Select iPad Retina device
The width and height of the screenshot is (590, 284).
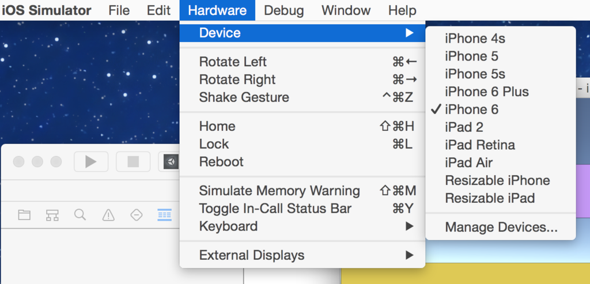[x=501, y=145]
